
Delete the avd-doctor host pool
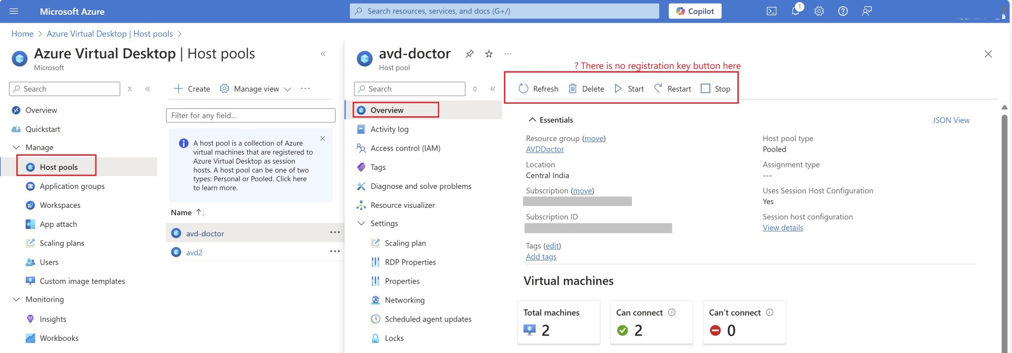586,89
